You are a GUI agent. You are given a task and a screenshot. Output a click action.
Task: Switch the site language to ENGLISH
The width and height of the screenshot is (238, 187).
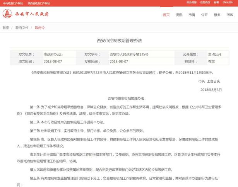tap(228, 3)
